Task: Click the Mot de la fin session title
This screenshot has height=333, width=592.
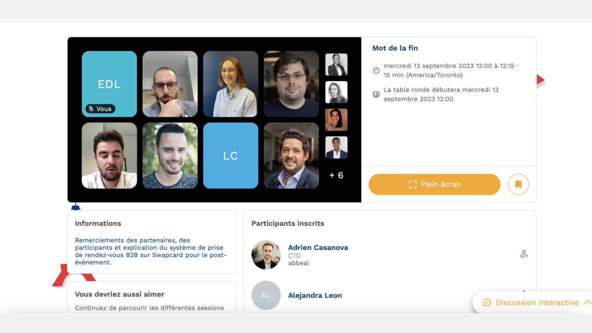Action: pyautogui.click(x=395, y=48)
